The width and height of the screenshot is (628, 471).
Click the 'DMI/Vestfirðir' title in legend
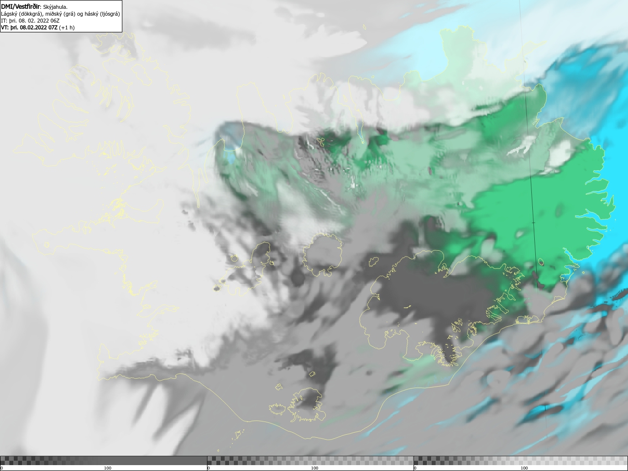(20, 7)
